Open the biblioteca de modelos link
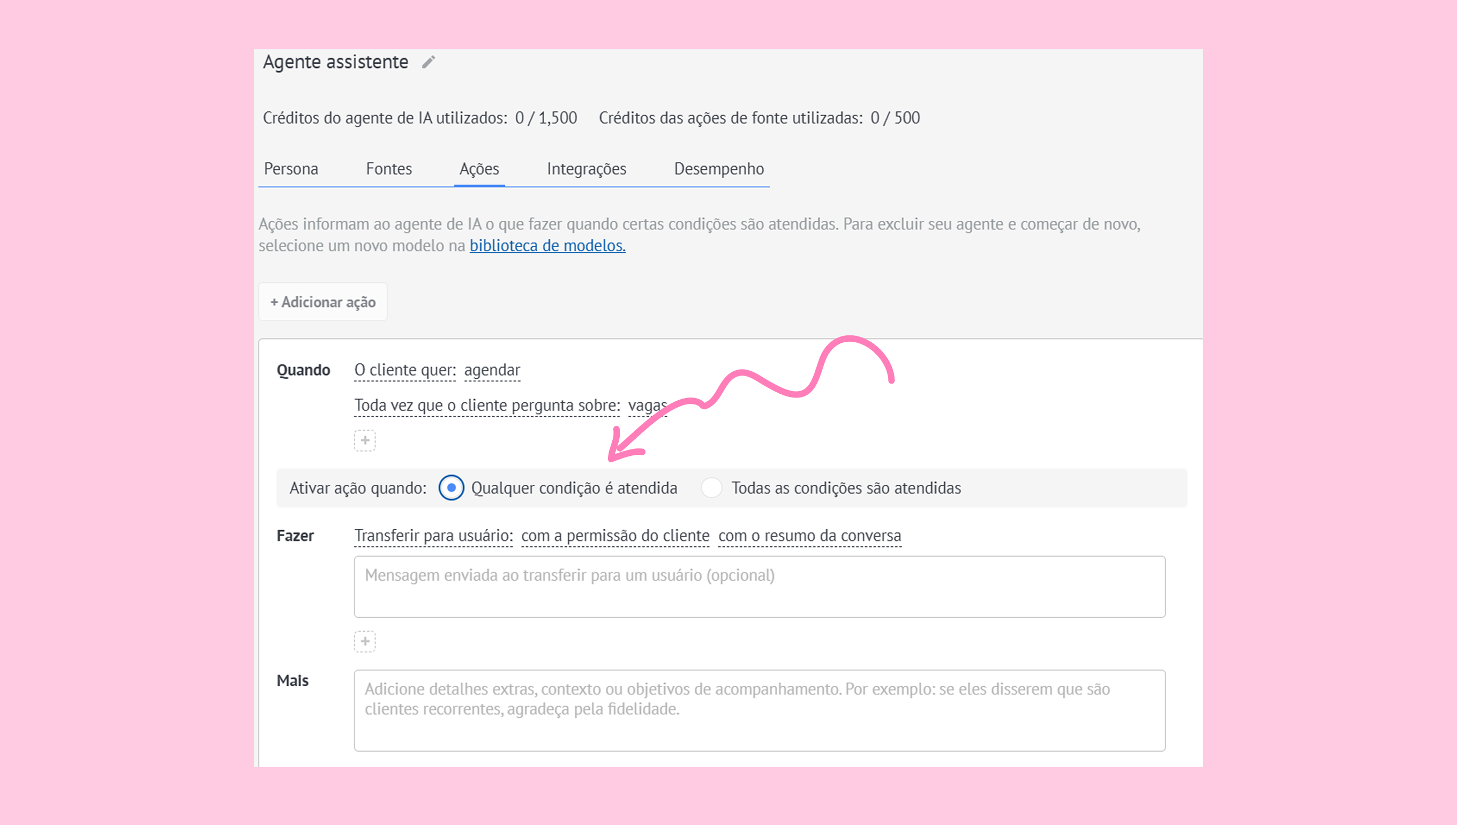The width and height of the screenshot is (1457, 825). click(x=547, y=245)
